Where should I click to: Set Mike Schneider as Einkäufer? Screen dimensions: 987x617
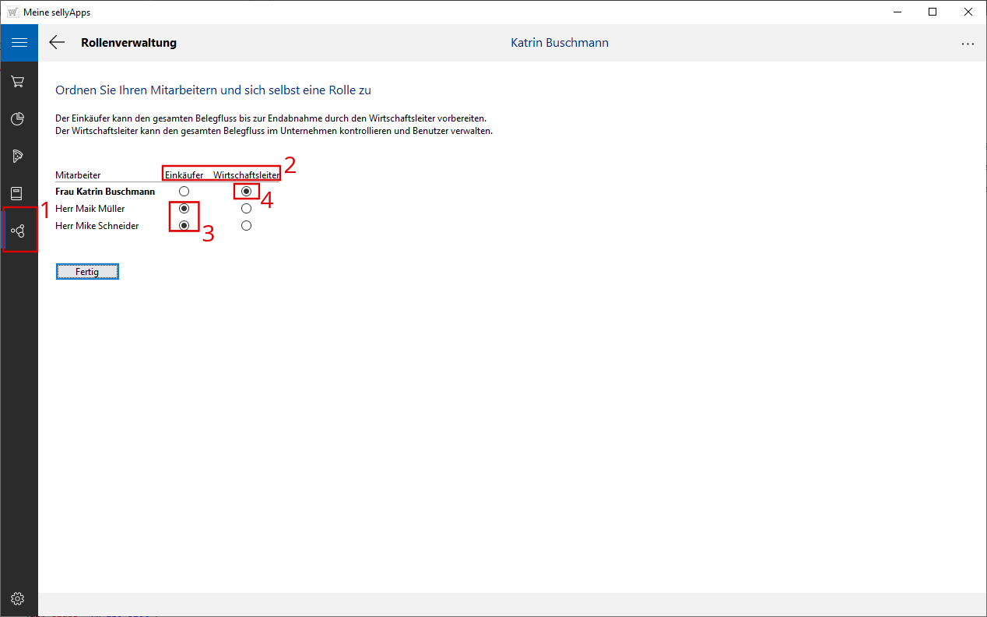click(x=184, y=226)
